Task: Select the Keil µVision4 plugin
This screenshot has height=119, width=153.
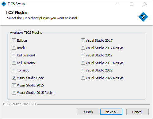Action: point(14,55)
